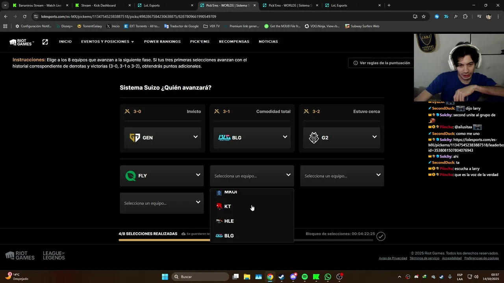The image size is (504, 283).
Task: Open Spotify from the taskbar
Action: [305, 277]
